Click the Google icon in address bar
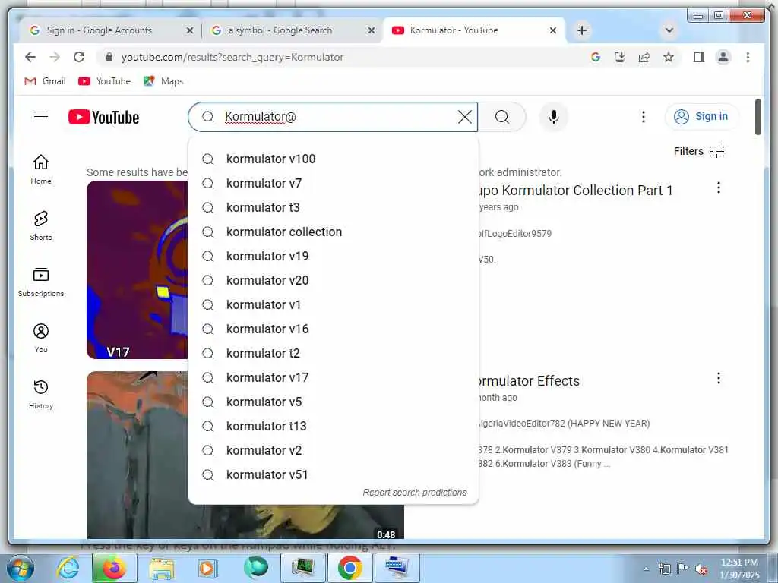This screenshot has height=583, width=778. [596, 57]
